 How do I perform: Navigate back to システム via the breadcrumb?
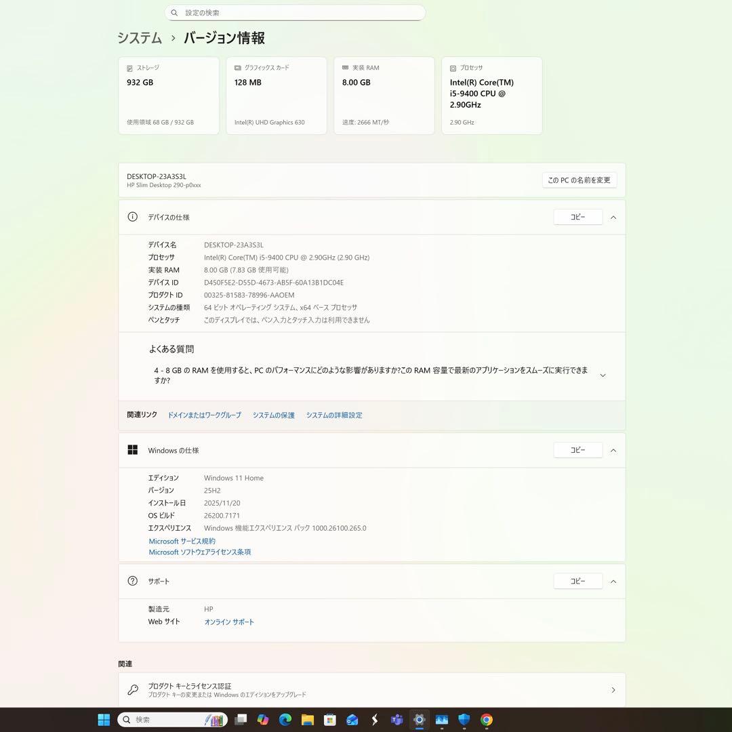[138, 39]
